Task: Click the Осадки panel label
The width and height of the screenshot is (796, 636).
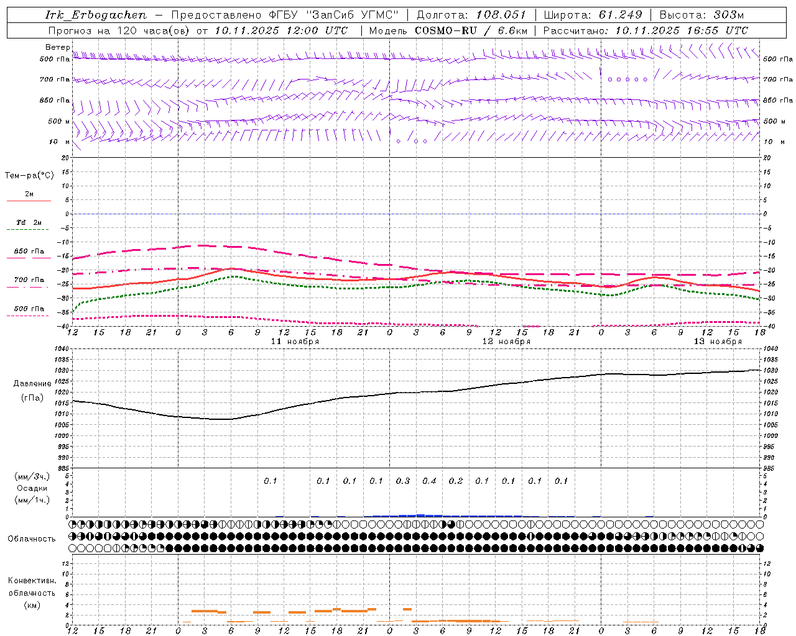Action: coord(32,488)
